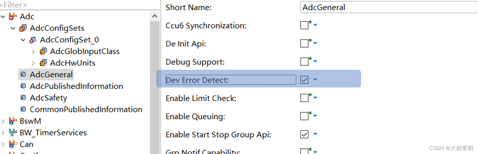The image size is (478, 154).
Task: Enable the Ccu6 Synchronization checkbox
Action: pyautogui.click(x=304, y=25)
